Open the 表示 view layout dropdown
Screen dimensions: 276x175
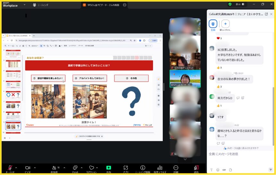point(240,4)
